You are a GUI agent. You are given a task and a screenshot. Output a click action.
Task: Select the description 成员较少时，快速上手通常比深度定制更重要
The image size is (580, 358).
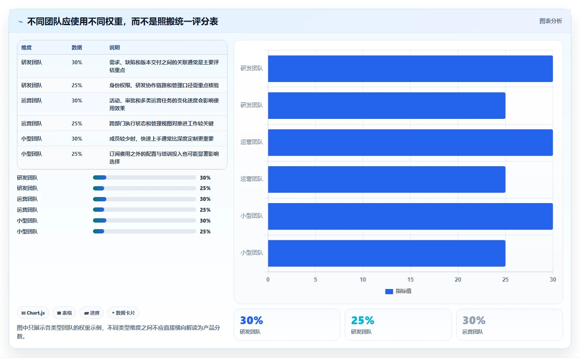click(161, 139)
